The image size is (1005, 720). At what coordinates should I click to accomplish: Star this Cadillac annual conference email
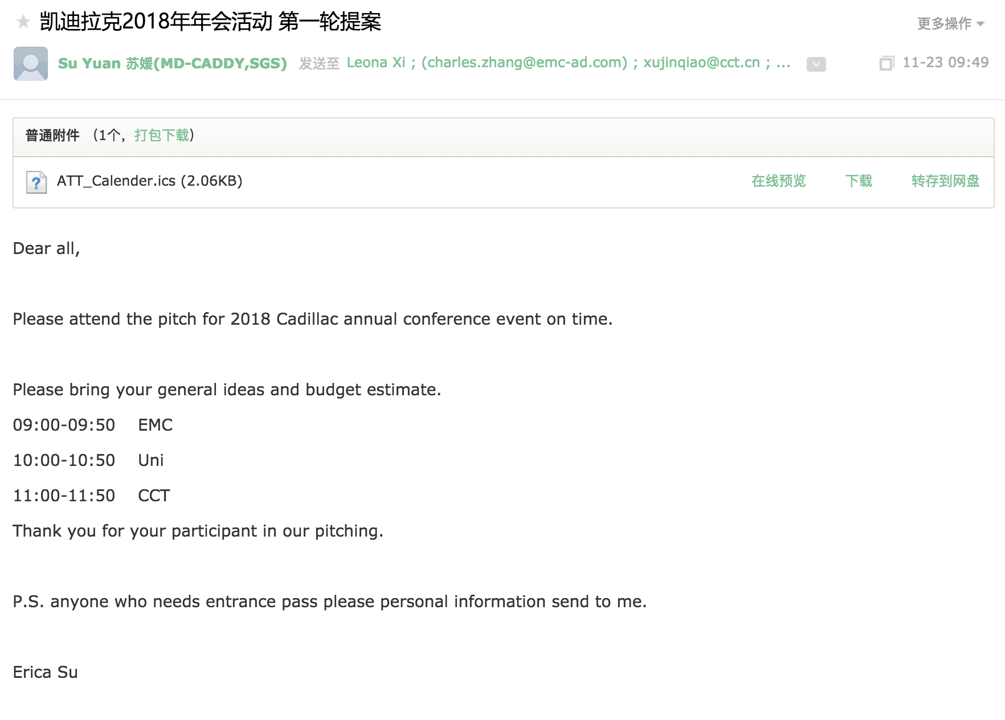tap(23, 22)
